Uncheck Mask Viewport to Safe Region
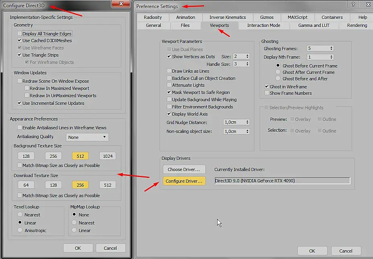The height and width of the screenshot is (259, 373). [x=169, y=92]
